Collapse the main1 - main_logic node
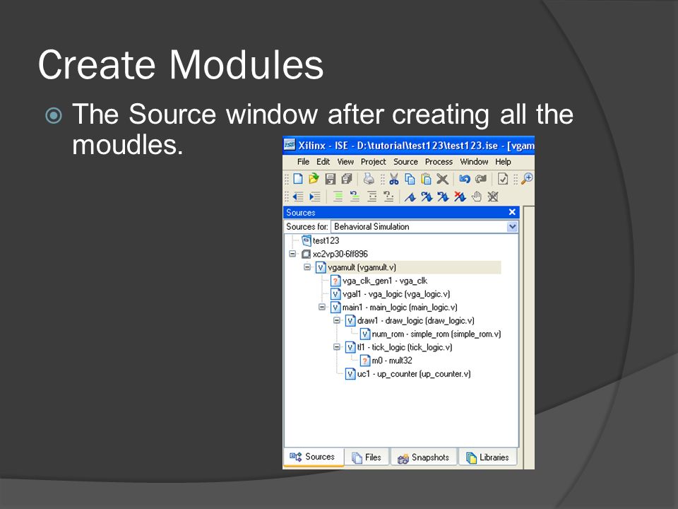Screen dimensions: 678x509 pos(322,307)
